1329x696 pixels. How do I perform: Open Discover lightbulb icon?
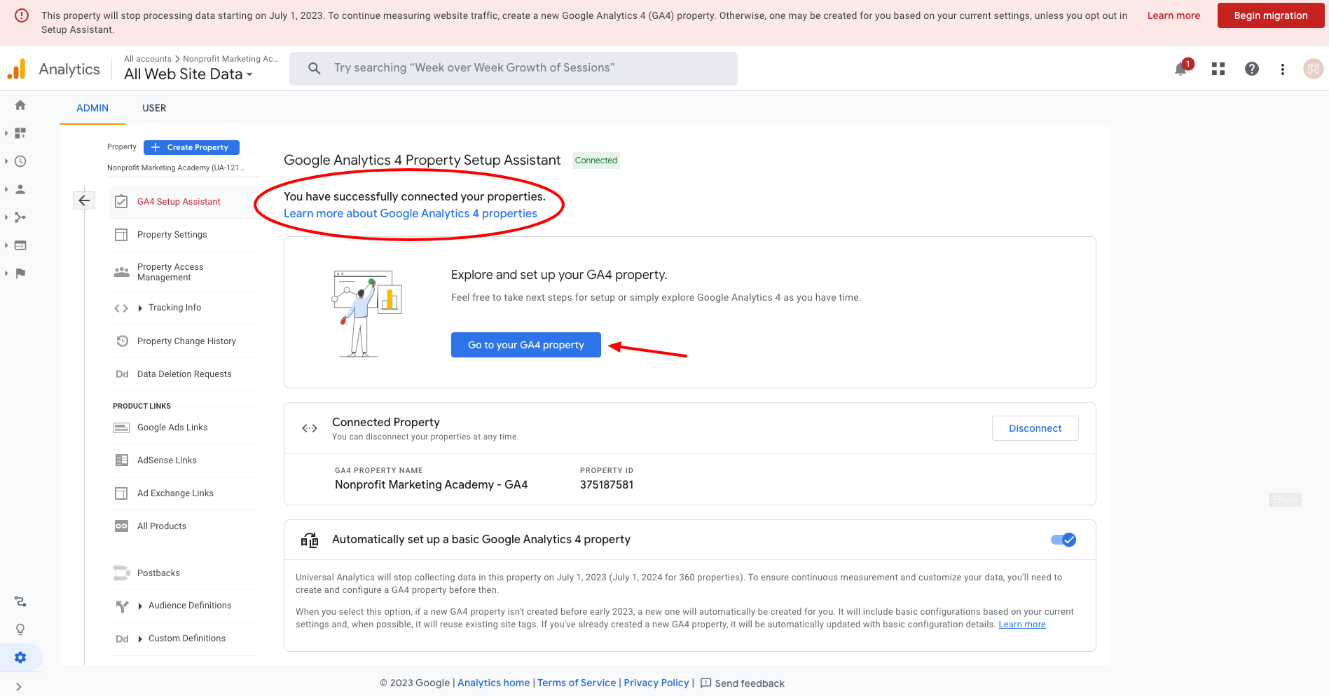pyautogui.click(x=20, y=629)
